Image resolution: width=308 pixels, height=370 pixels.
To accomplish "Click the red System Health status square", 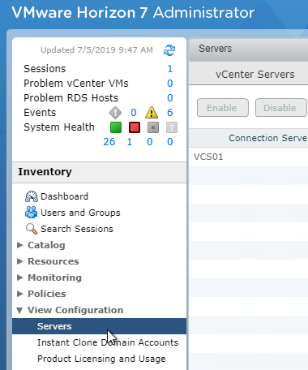I will 135,127.
